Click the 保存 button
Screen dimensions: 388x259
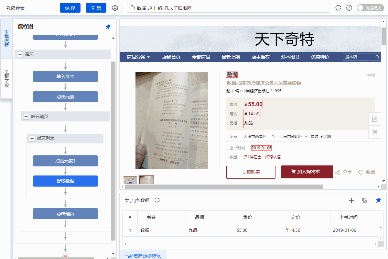point(70,8)
